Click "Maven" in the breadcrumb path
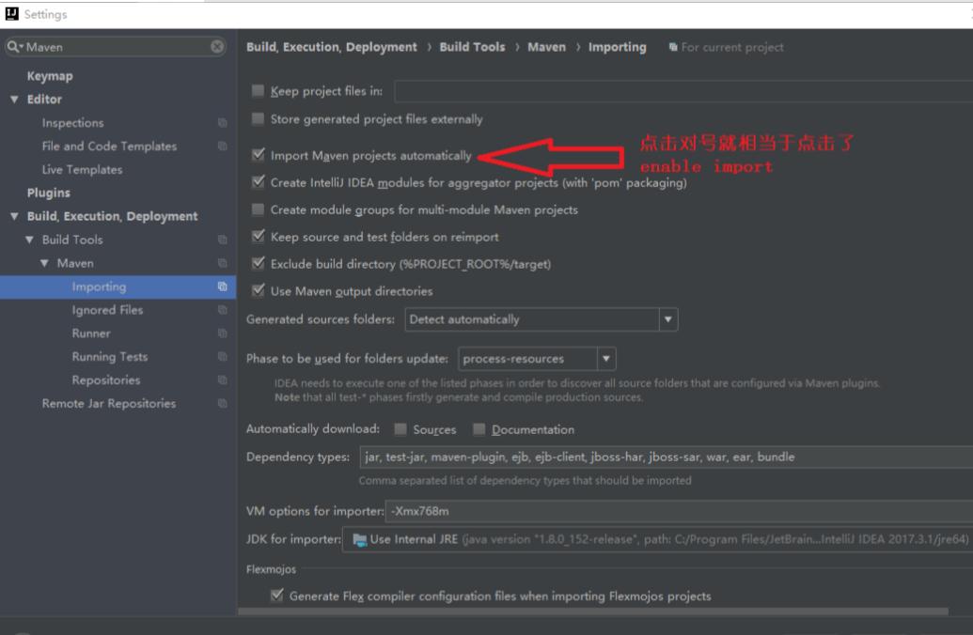Screen dimensions: 973x635 point(546,47)
